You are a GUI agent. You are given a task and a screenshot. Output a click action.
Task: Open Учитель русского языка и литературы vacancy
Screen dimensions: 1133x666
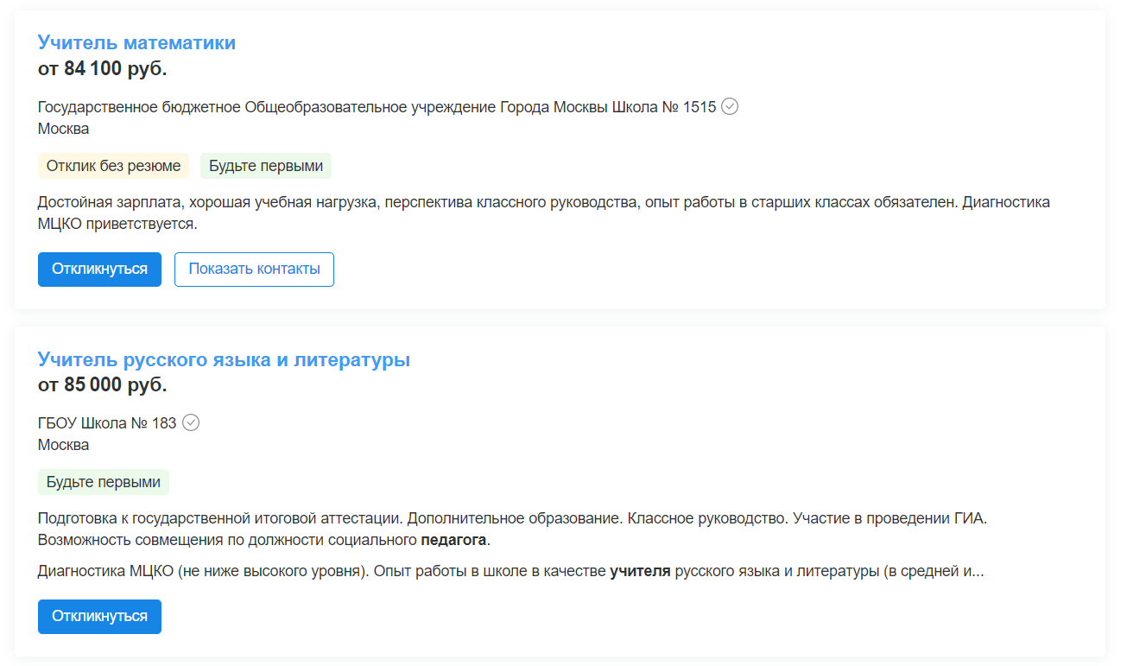point(224,359)
